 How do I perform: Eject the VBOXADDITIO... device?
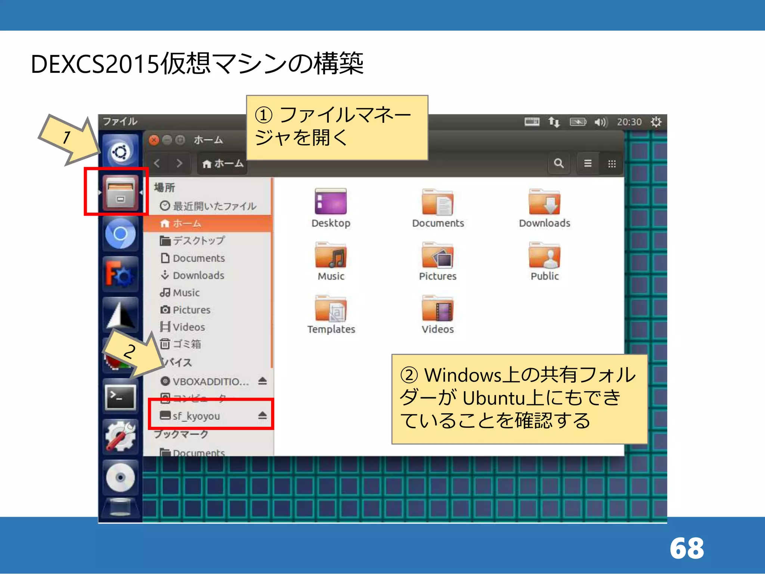[263, 381]
